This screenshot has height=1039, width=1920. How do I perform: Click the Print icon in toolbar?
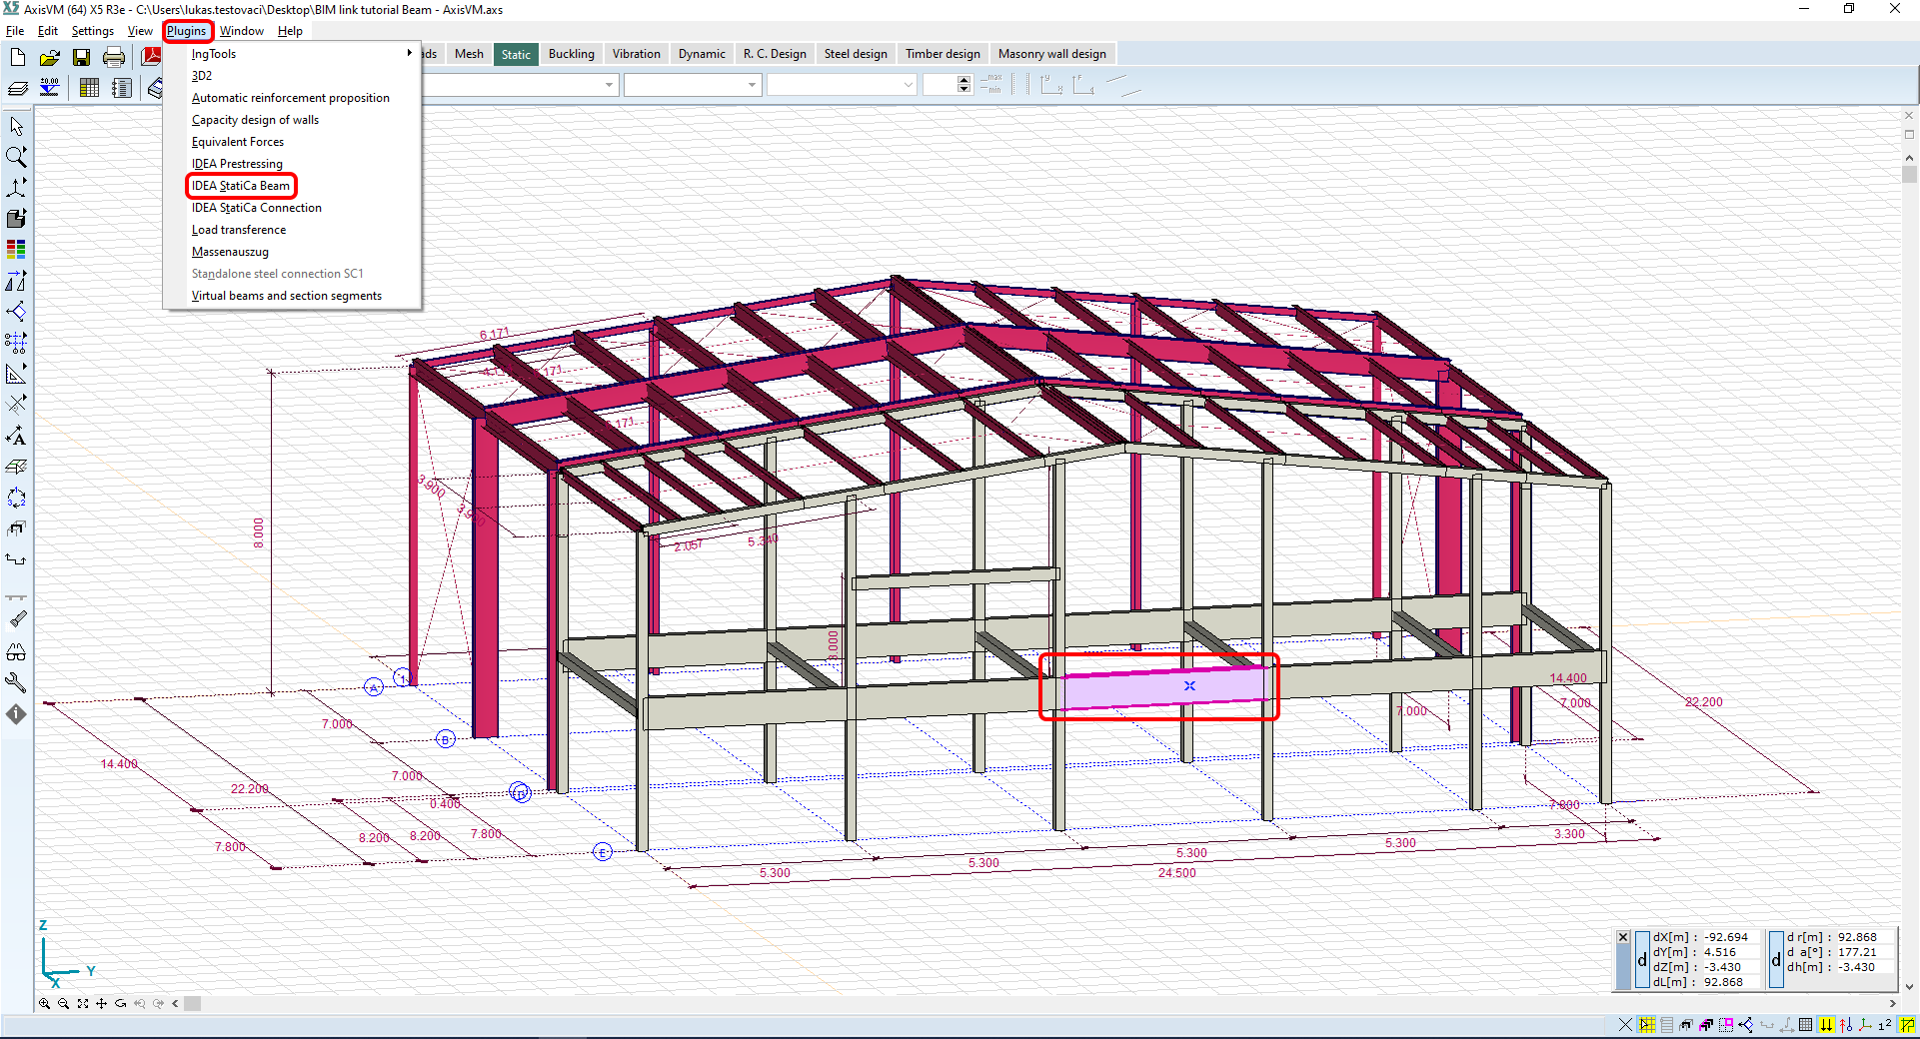click(x=114, y=57)
